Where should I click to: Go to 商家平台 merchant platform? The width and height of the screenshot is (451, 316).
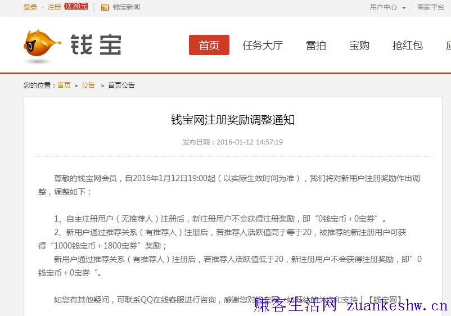click(x=431, y=7)
